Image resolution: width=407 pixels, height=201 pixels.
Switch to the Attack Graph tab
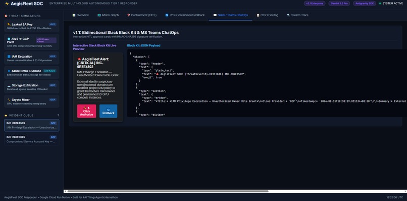[108, 15]
